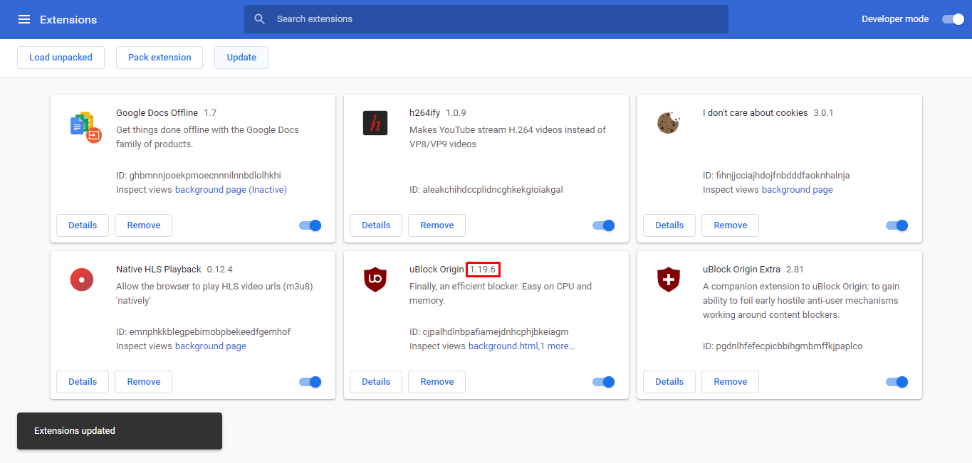Open Details for Native HLS Playback
This screenshot has height=463, width=972.
[x=83, y=382]
